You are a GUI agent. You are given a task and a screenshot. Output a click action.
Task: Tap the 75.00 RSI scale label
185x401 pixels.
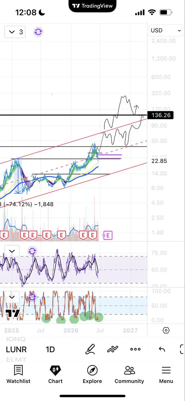tap(159, 253)
